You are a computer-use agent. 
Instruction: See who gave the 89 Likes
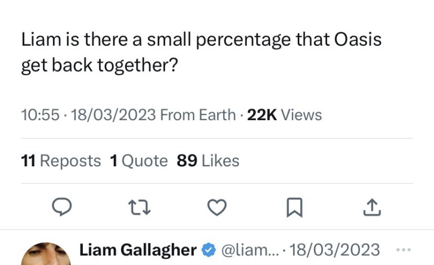tap(208, 161)
